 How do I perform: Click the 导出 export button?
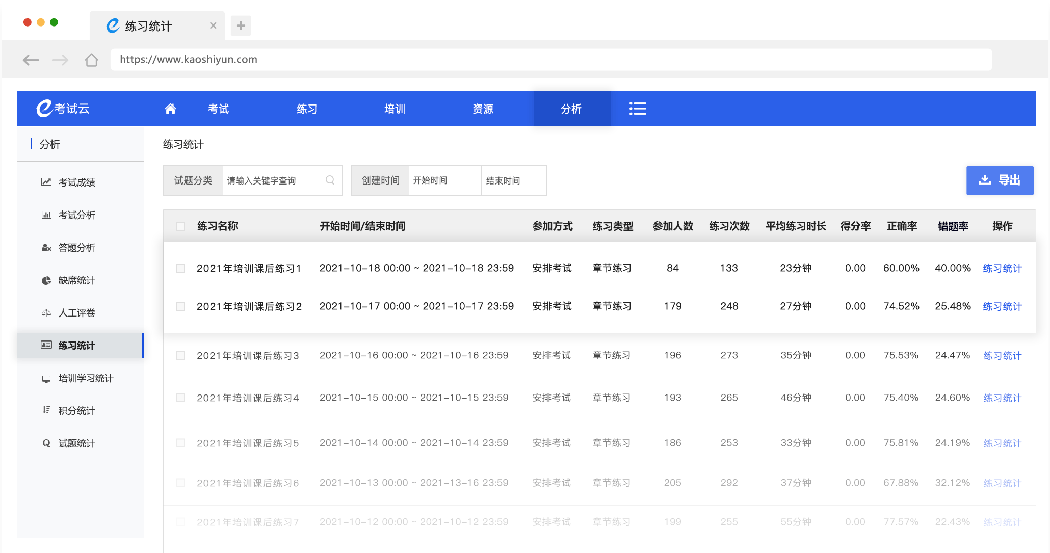[1000, 180]
